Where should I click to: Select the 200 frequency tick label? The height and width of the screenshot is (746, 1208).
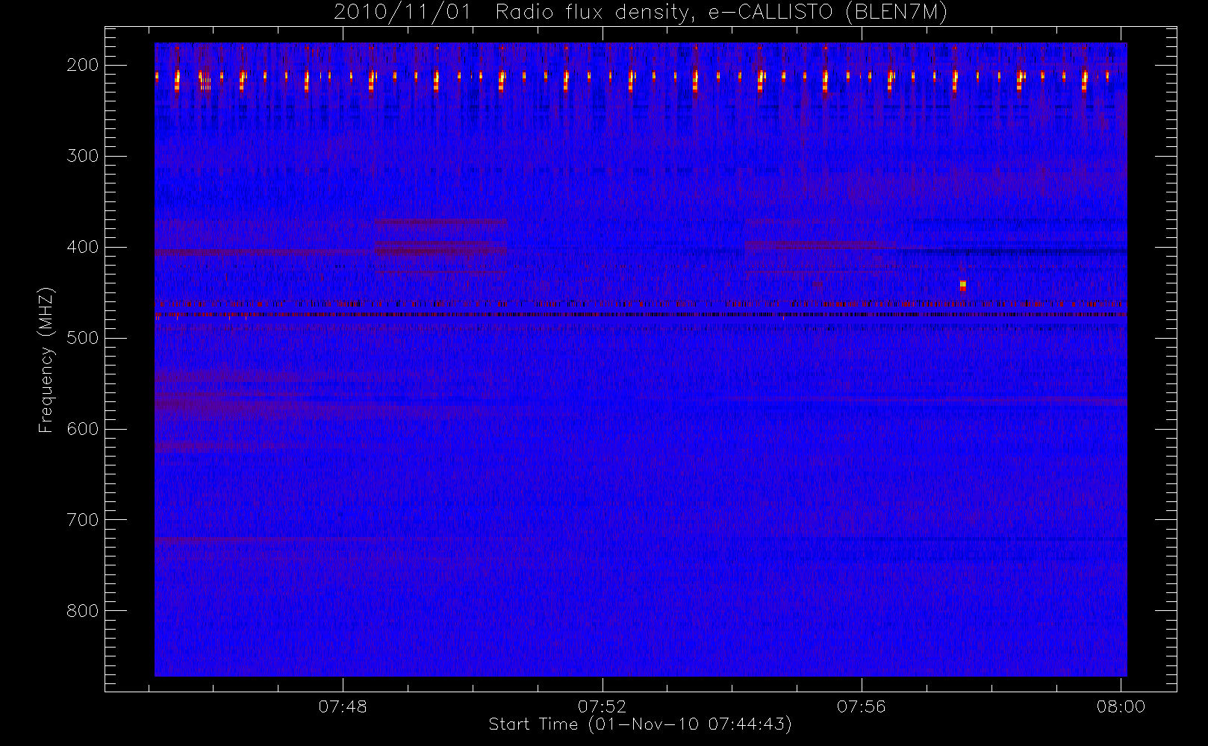click(82, 65)
